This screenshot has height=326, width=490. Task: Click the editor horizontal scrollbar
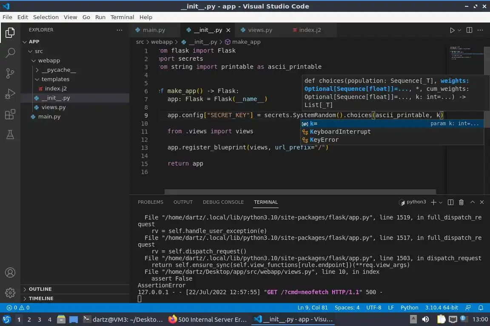tap(300, 191)
